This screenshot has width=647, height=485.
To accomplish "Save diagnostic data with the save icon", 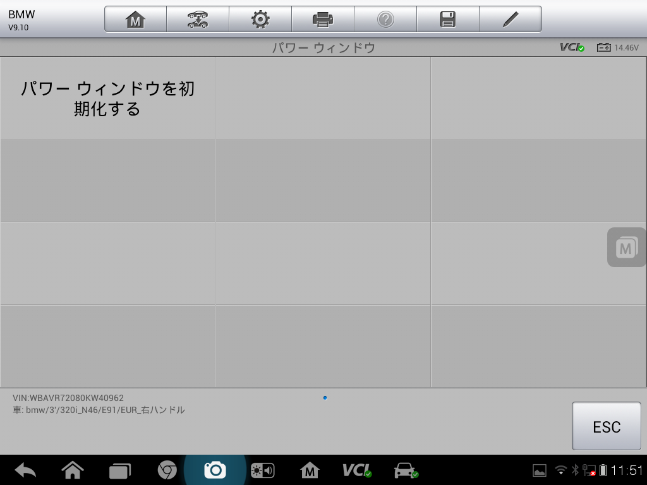I will click(x=448, y=19).
